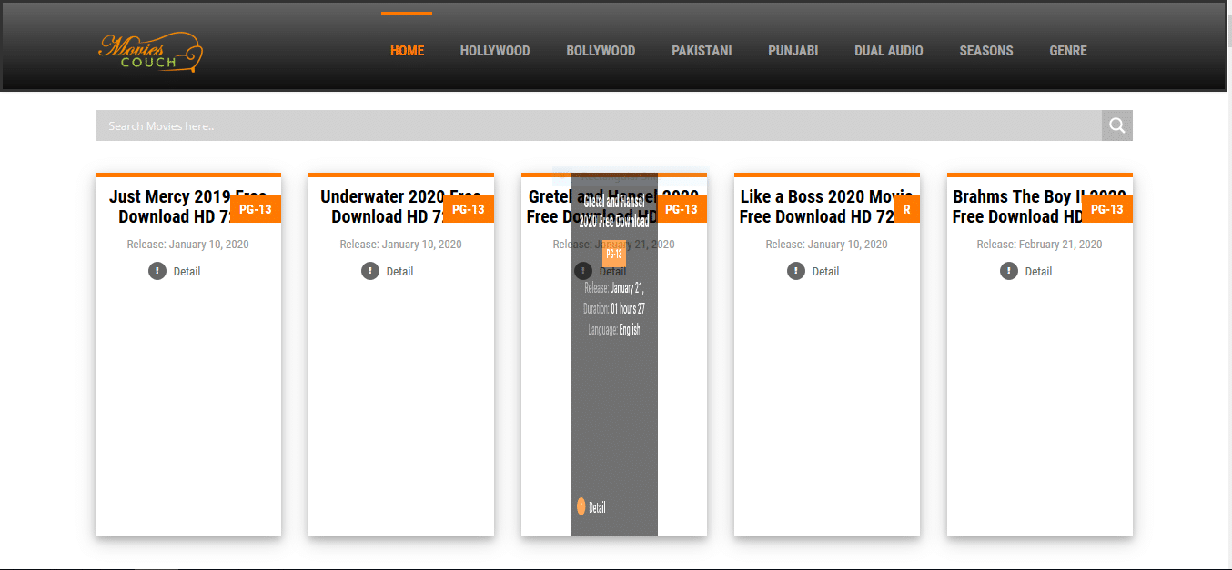This screenshot has width=1232, height=570.
Task: Click the PG-13 badge on Just Mercy
Action: [256, 209]
